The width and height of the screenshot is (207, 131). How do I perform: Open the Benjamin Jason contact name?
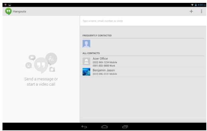[x=104, y=70]
